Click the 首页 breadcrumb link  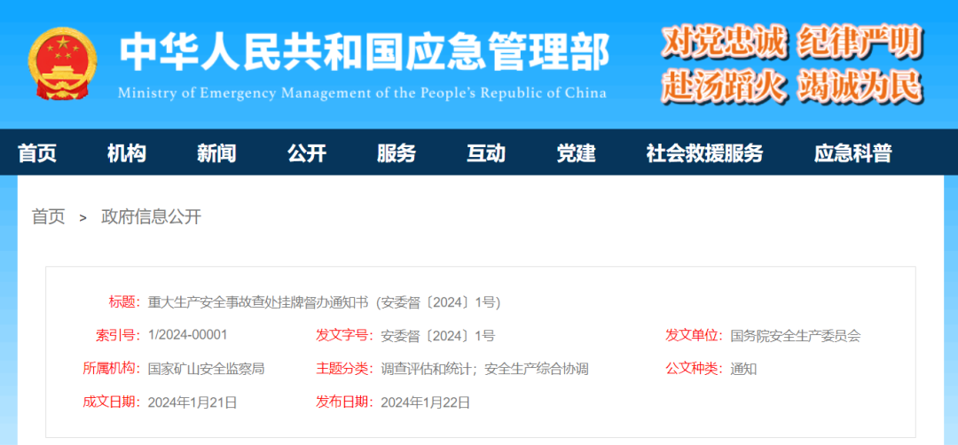pos(48,216)
